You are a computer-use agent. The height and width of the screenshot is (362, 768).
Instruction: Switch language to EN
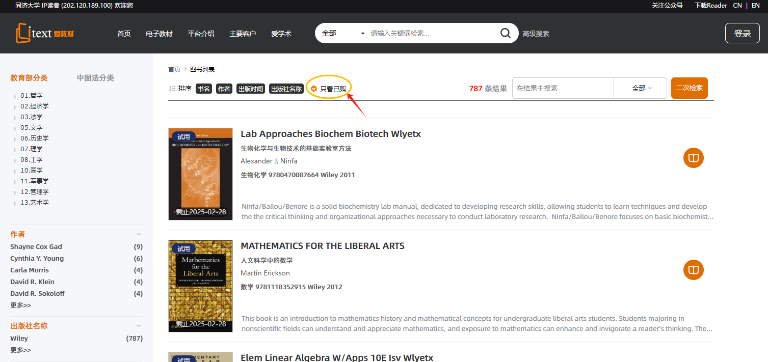tap(756, 6)
